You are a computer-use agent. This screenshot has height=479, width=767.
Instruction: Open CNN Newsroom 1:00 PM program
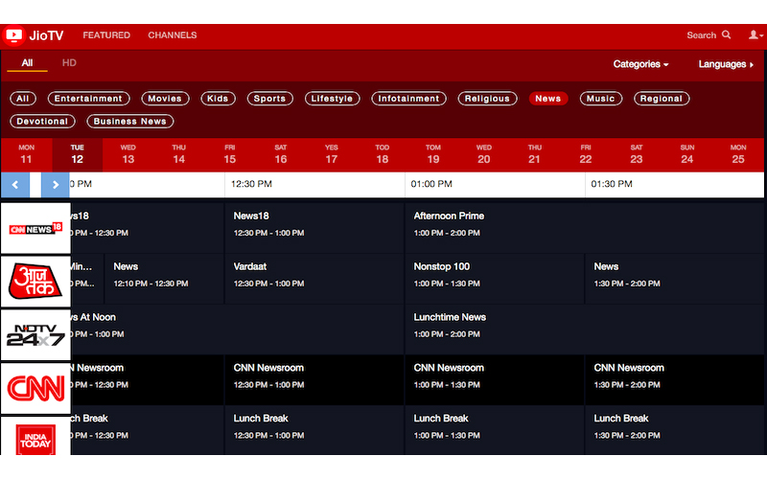(x=495, y=379)
